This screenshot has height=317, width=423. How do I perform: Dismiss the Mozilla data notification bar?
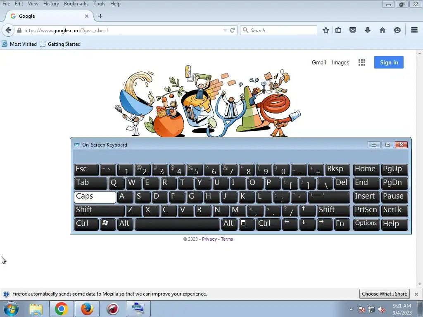point(416,294)
